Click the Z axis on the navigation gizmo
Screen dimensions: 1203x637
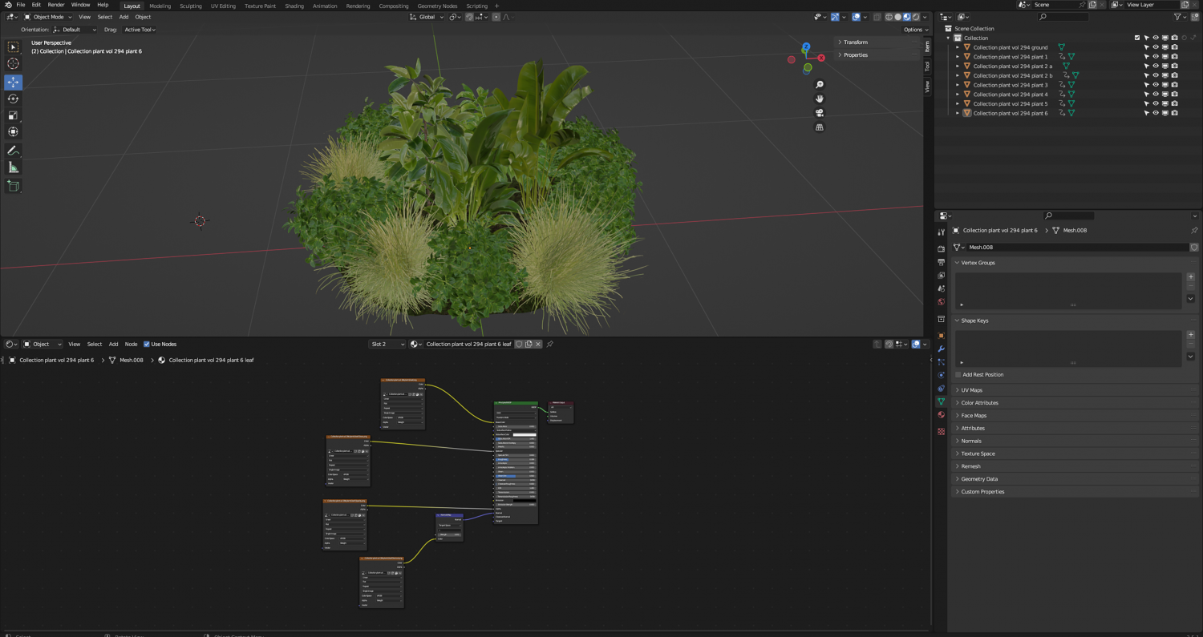point(806,47)
